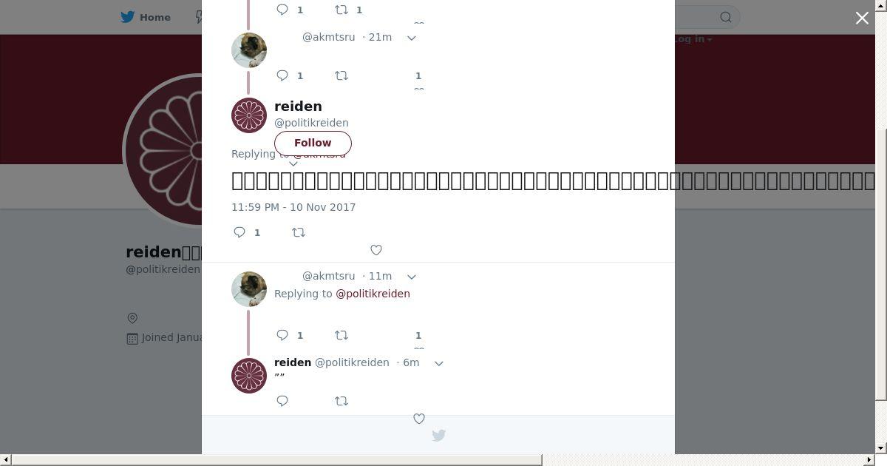This screenshot has width=887, height=466.
Task: Reply to the akmtsru 11m tweet
Action: point(282,335)
